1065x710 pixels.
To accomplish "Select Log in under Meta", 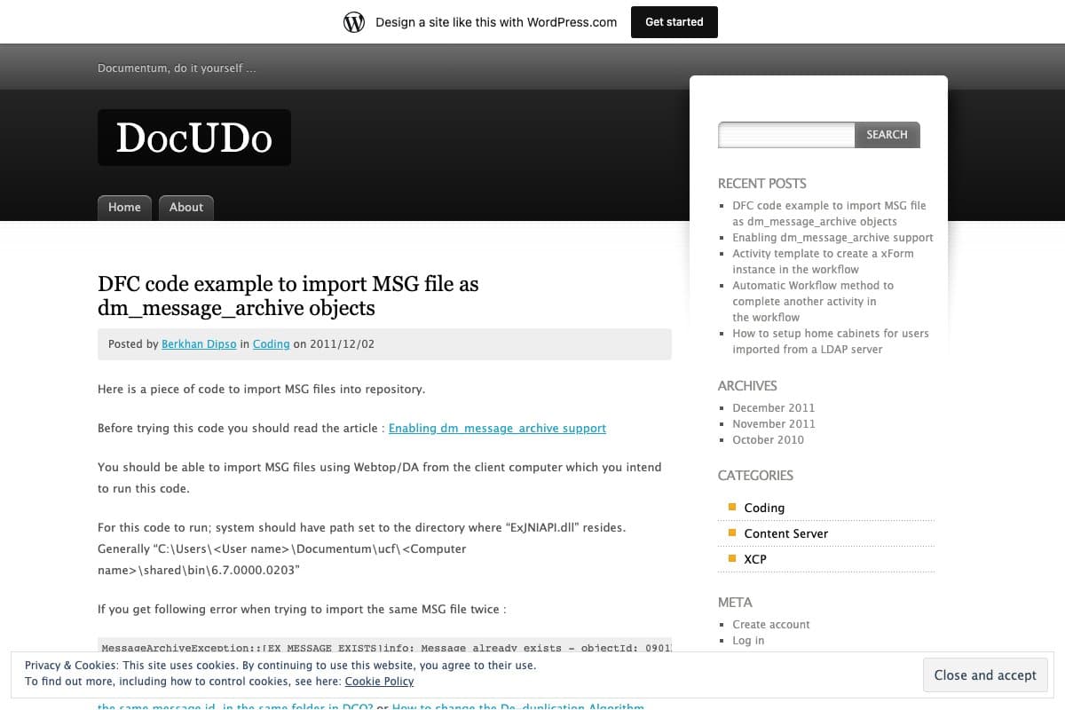I will tap(748, 640).
